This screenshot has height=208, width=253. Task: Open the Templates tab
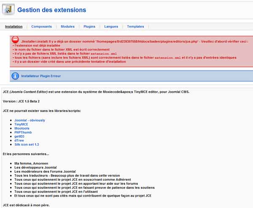(135, 27)
